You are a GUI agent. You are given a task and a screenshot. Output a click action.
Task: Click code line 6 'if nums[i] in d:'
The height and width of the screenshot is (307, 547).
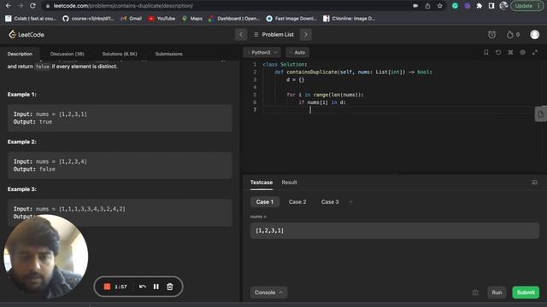pyautogui.click(x=322, y=102)
